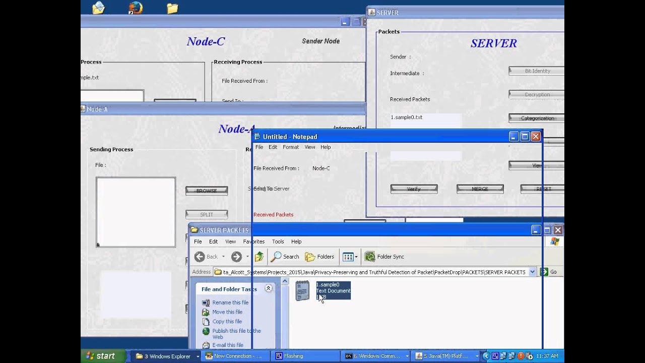Go forward in SERVER PACKETS explorer
Screen dimensions: 645x363
pos(236,257)
